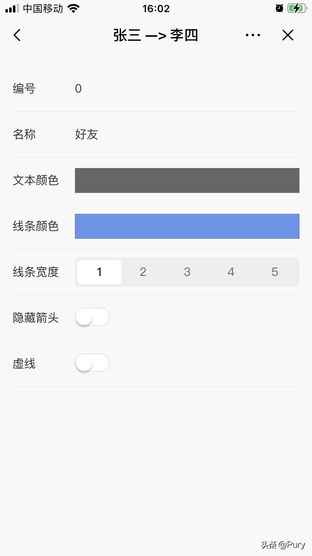The height and width of the screenshot is (556, 312).
Task: Turn on the 虚线 toggle
Action: [x=92, y=363]
